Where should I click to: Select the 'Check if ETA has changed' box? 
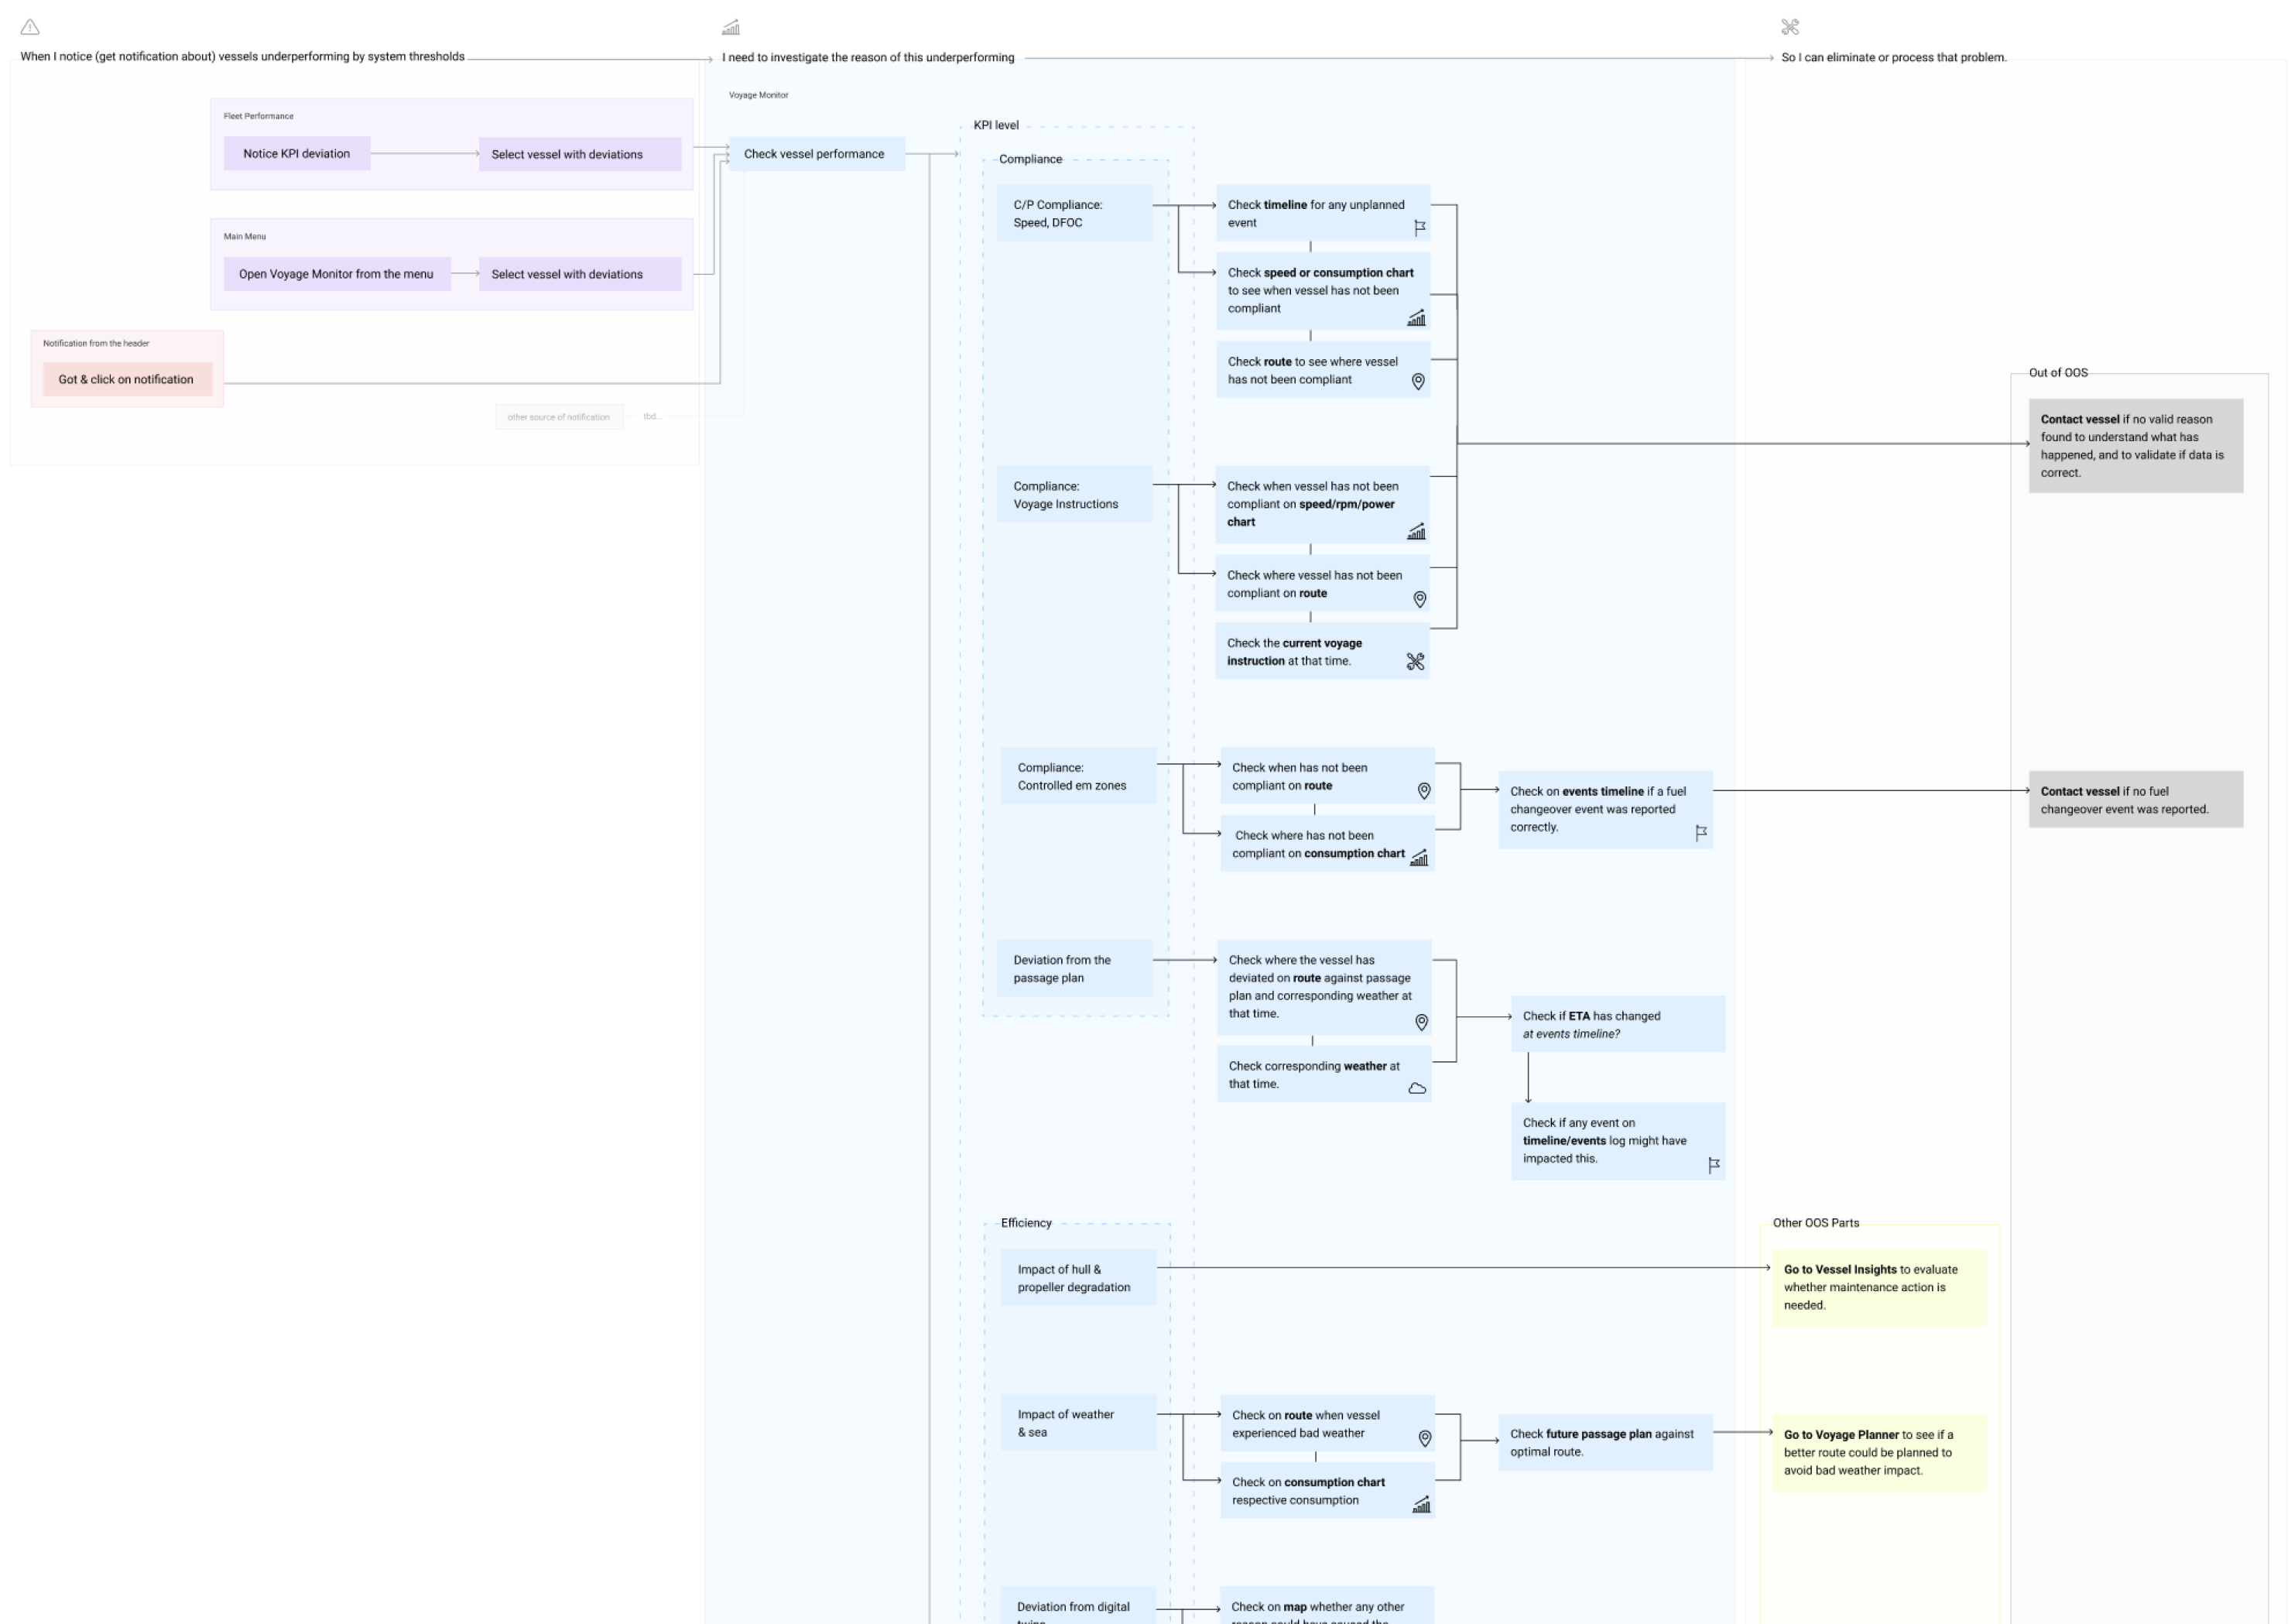tap(1618, 1024)
